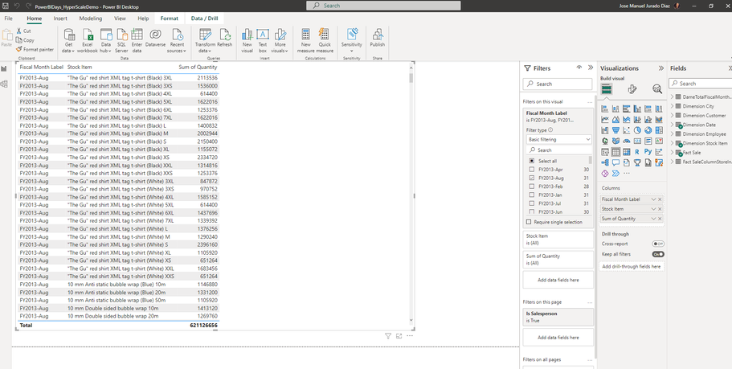The width and height of the screenshot is (732, 369).
Task: Switch to the Modeling ribbon tab
Action: pyautogui.click(x=91, y=18)
